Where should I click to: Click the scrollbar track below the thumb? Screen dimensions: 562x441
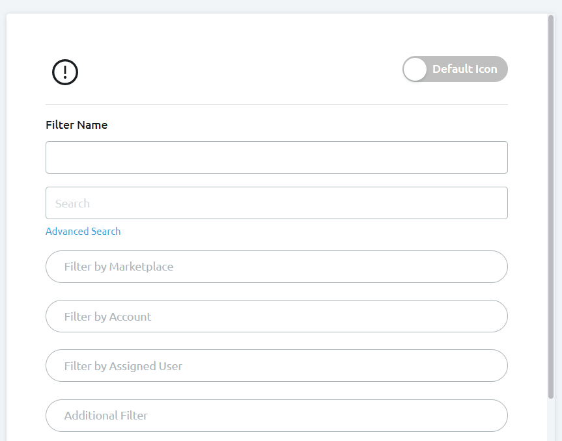pyautogui.click(x=551, y=420)
